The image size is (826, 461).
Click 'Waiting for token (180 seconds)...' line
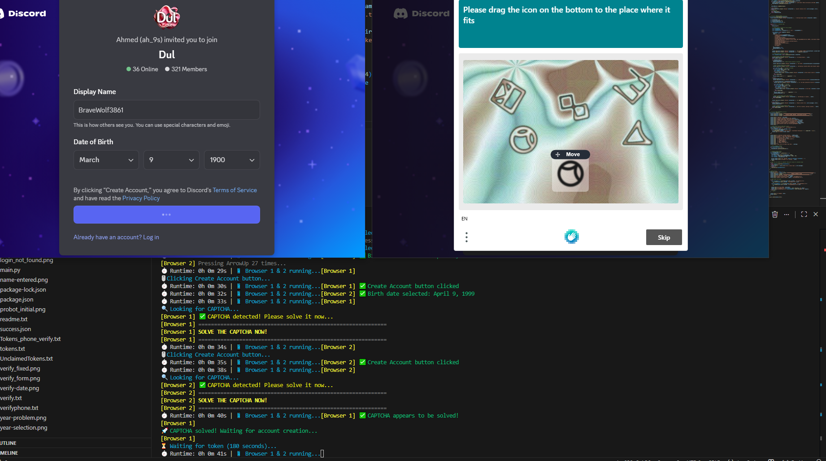223,446
